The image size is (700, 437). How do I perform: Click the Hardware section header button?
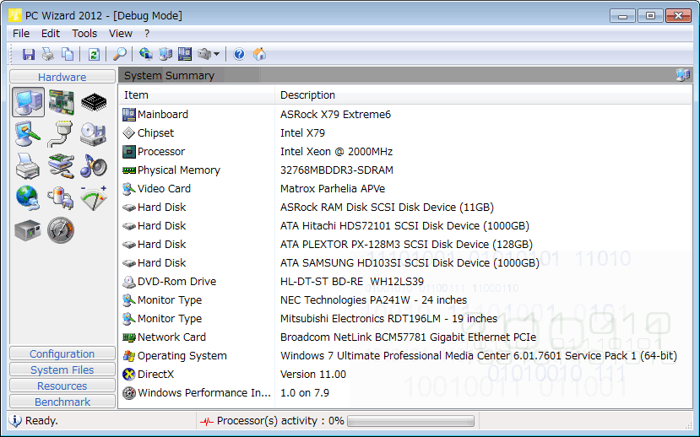(x=62, y=77)
